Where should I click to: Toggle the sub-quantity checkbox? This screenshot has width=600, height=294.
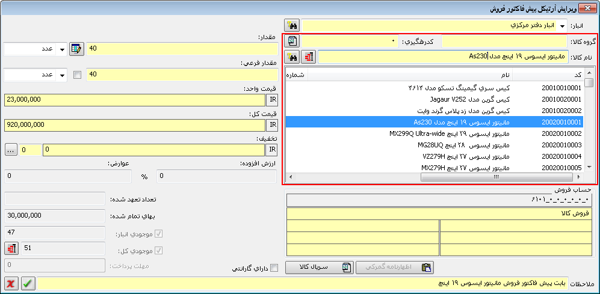point(77,75)
